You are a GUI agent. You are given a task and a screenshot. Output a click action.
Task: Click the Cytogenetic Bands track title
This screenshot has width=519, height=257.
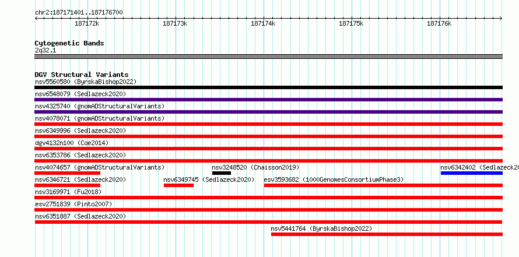coord(69,43)
